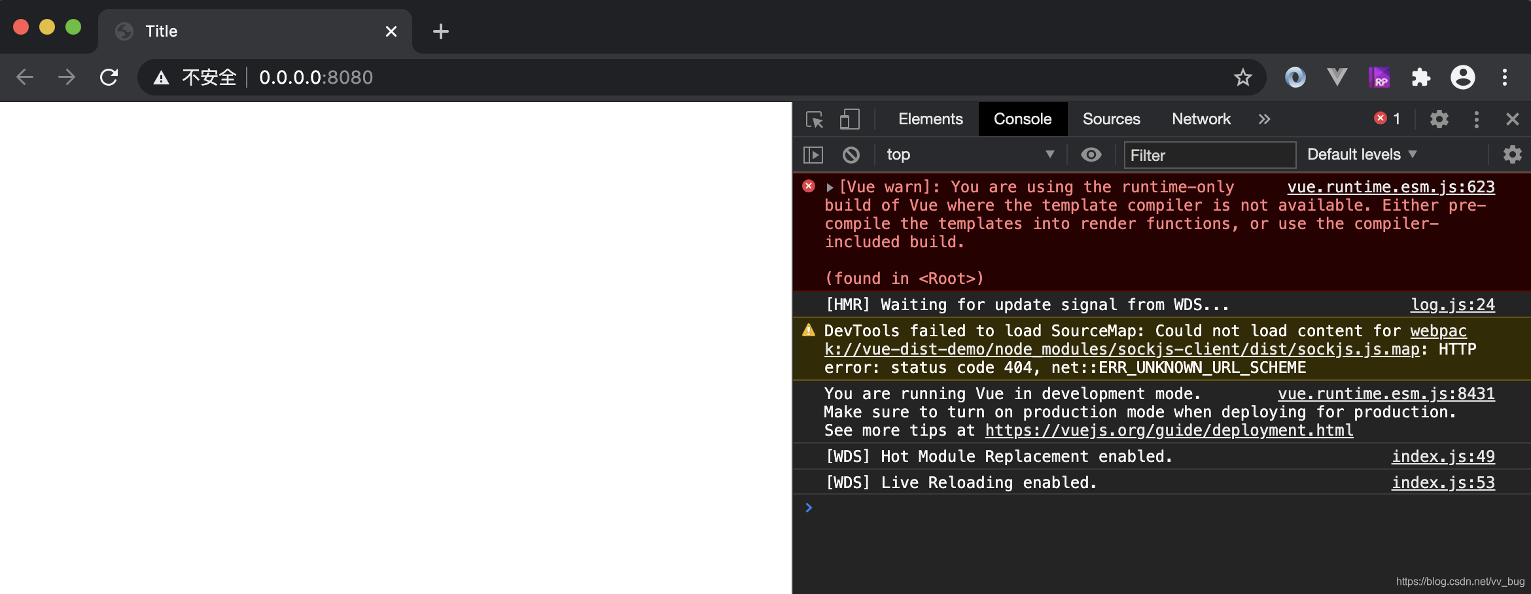Image resolution: width=1531 pixels, height=594 pixels.
Task: Click the not secure warning icon
Action: coord(161,78)
